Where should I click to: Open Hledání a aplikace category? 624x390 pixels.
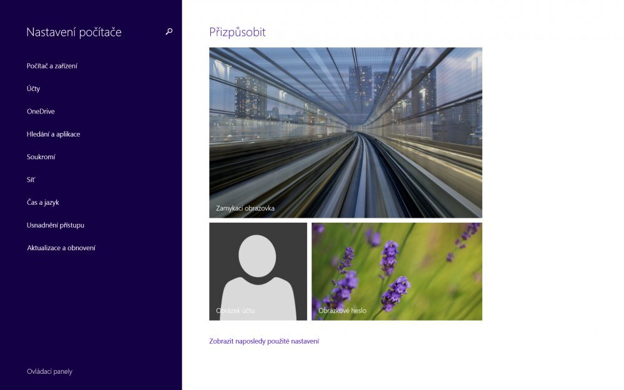point(53,134)
